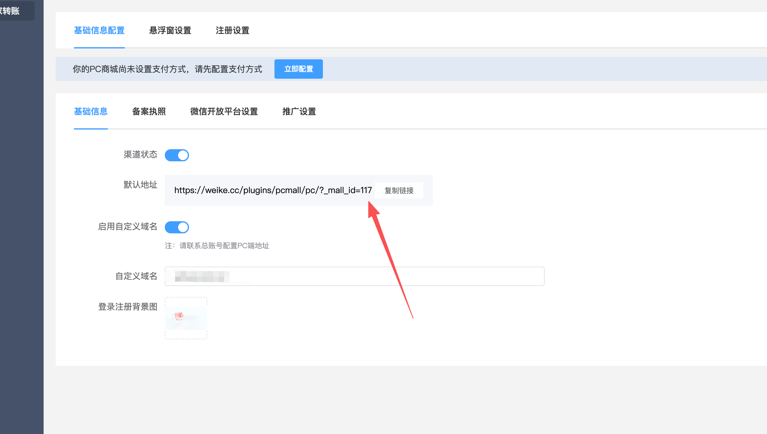Image resolution: width=767 pixels, height=434 pixels.
Task: Click the 立即配置 payment setup button
Action: pos(298,69)
